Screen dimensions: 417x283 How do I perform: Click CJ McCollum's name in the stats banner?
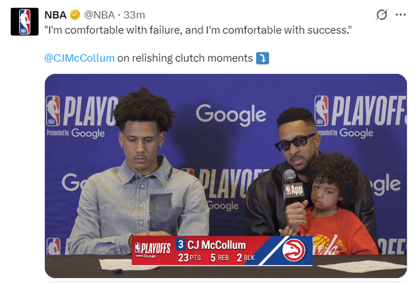click(216, 244)
